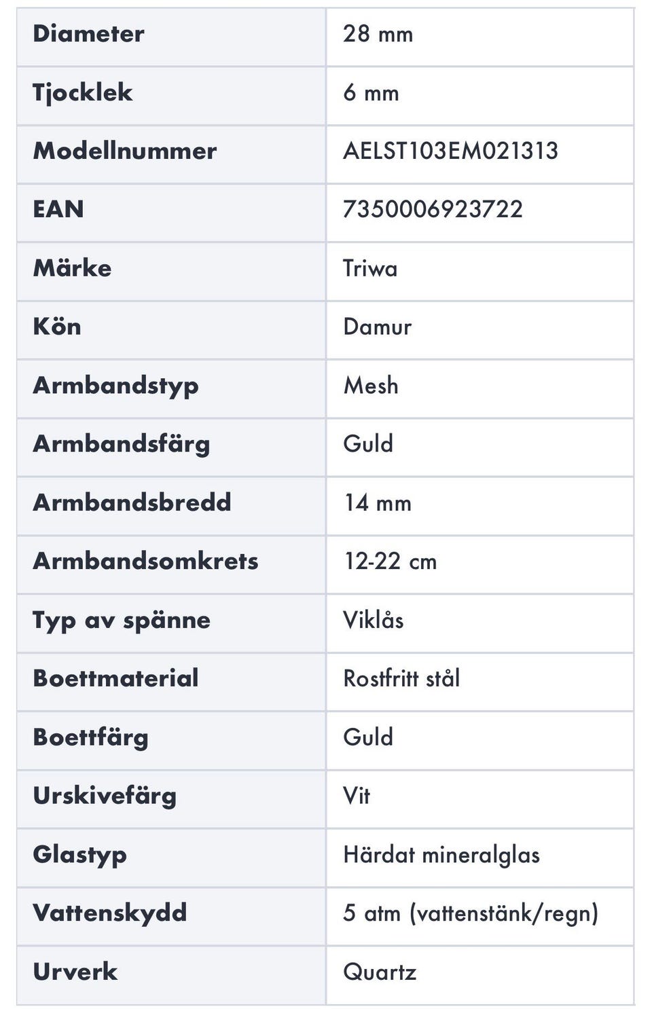Click the Armbandstyp value Mesh
This screenshot has height=1009, width=652.
(371, 386)
